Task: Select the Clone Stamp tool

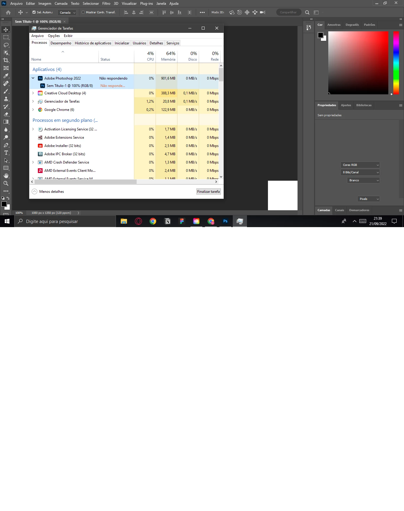Action: [6, 99]
